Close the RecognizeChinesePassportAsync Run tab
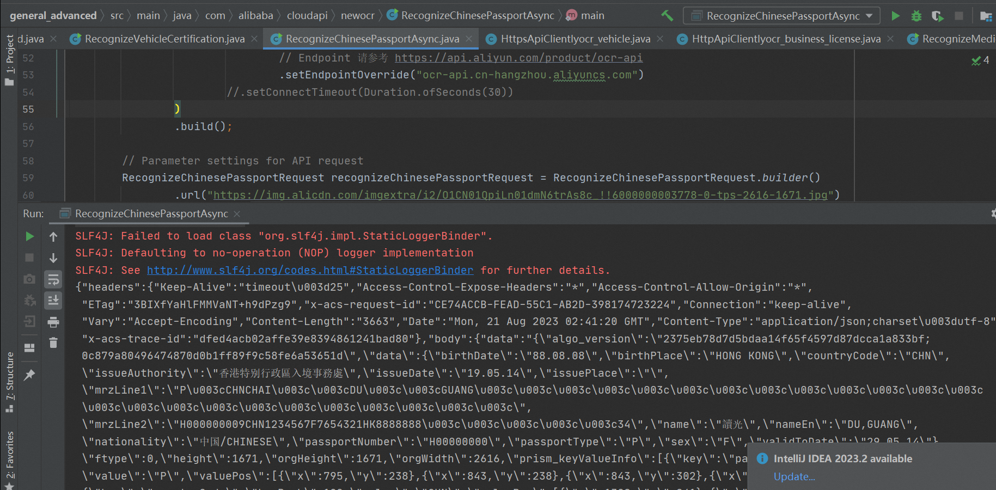Image resolution: width=996 pixels, height=490 pixels. click(237, 214)
